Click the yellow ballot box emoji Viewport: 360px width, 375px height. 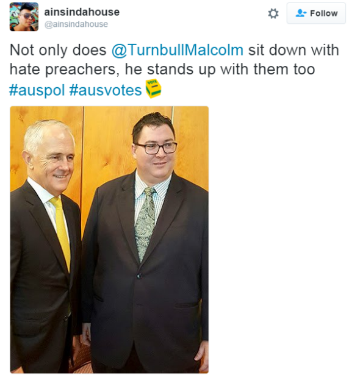pyautogui.click(x=153, y=89)
